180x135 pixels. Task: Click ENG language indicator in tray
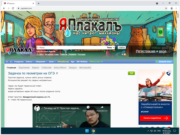[159, 131]
